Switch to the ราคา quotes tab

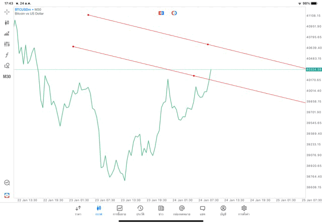point(78,210)
